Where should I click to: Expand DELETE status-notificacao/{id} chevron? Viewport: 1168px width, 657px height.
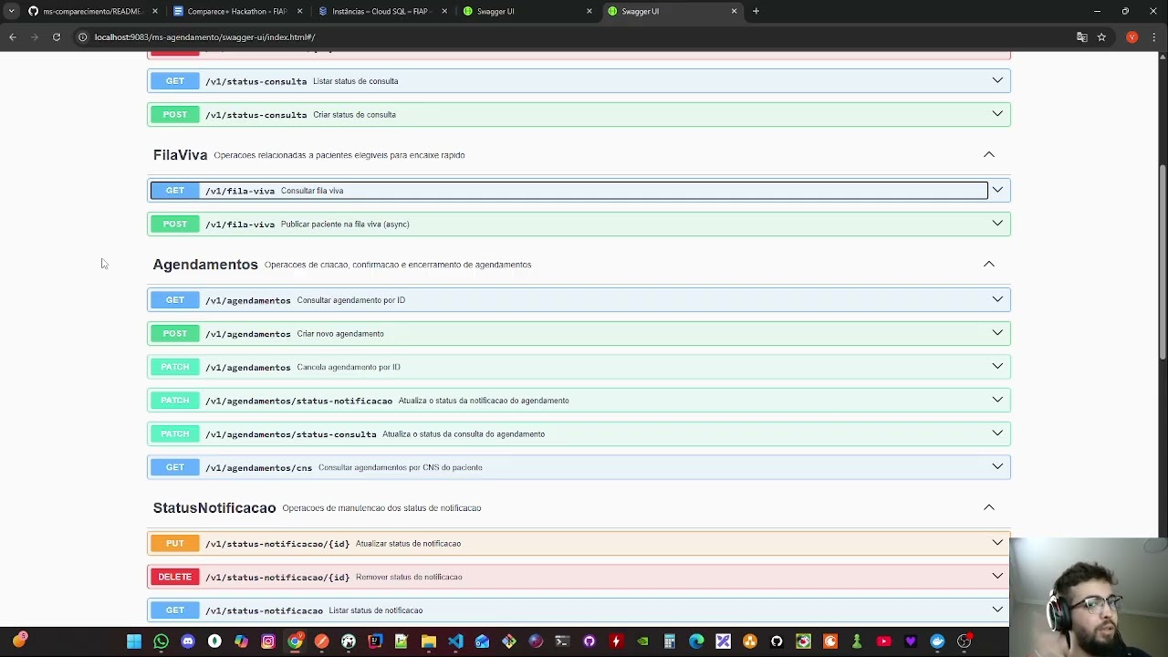coord(997,576)
